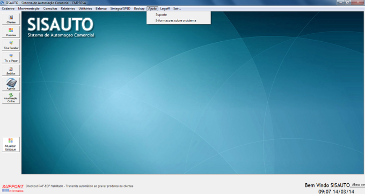Viewport: 365px width, 194px height.
Task: Open the Balanca menu
Action: pos(101,9)
